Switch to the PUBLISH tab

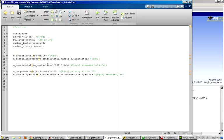(x=28, y=7)
